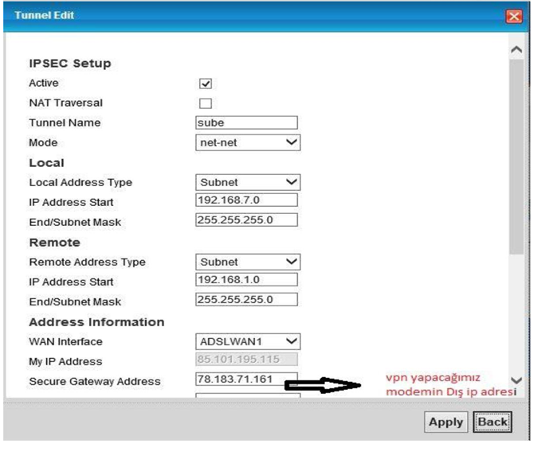Click the disabled My IP Address field
The image size is (545, 459).
coord(246,359)
